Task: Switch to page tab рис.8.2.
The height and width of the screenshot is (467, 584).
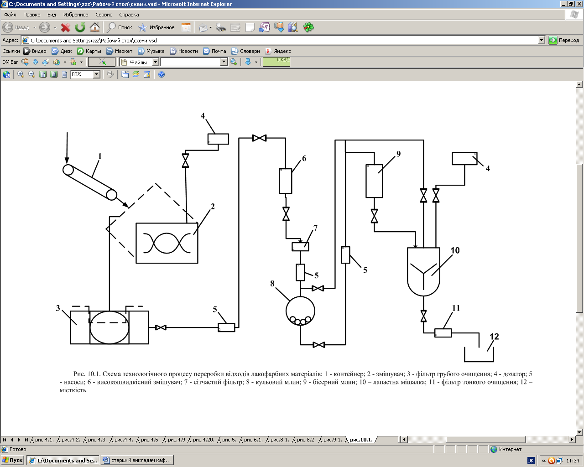Action: 306,440
